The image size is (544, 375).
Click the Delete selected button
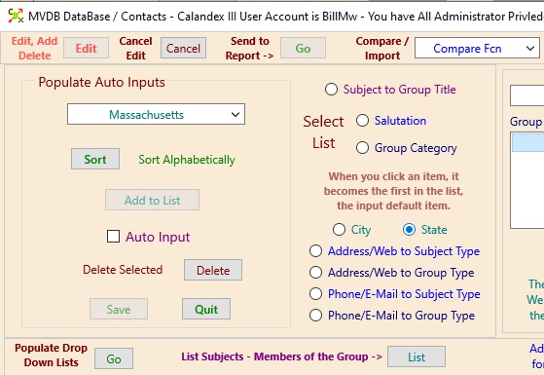pos(213,270)
